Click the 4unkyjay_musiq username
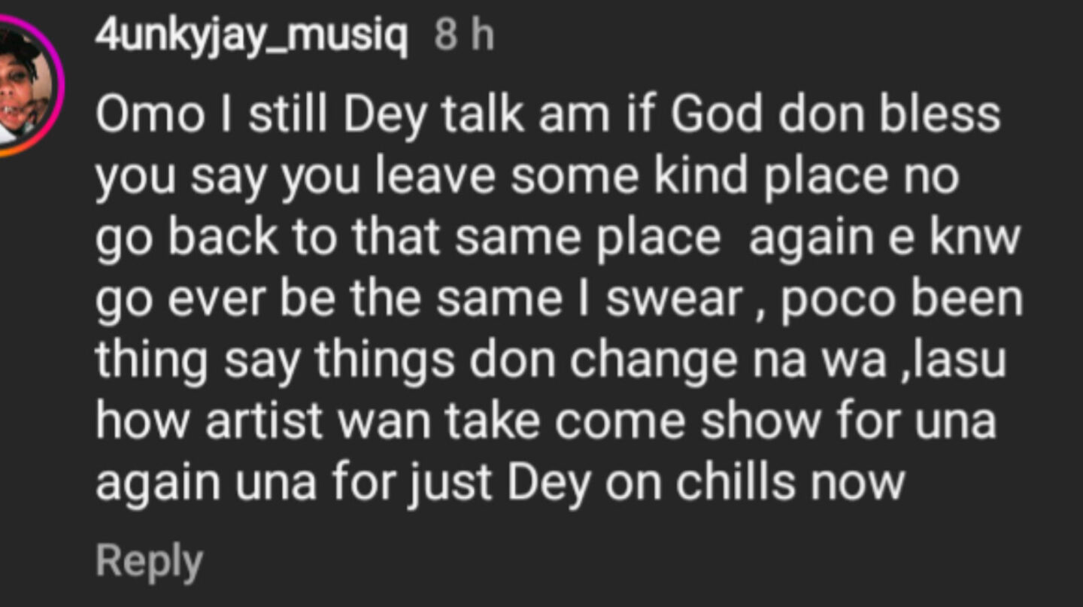 click(251, 35)
